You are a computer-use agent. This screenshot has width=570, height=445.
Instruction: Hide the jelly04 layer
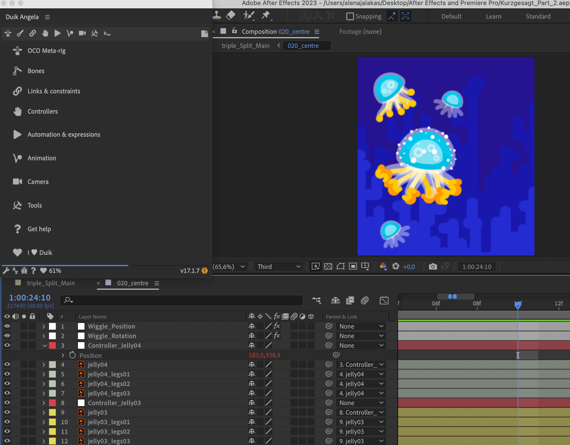7,365
